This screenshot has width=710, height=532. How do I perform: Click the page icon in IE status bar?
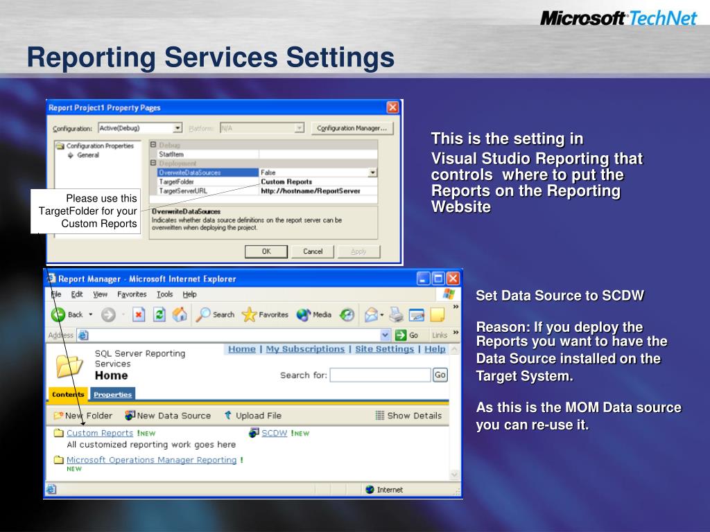51,490
